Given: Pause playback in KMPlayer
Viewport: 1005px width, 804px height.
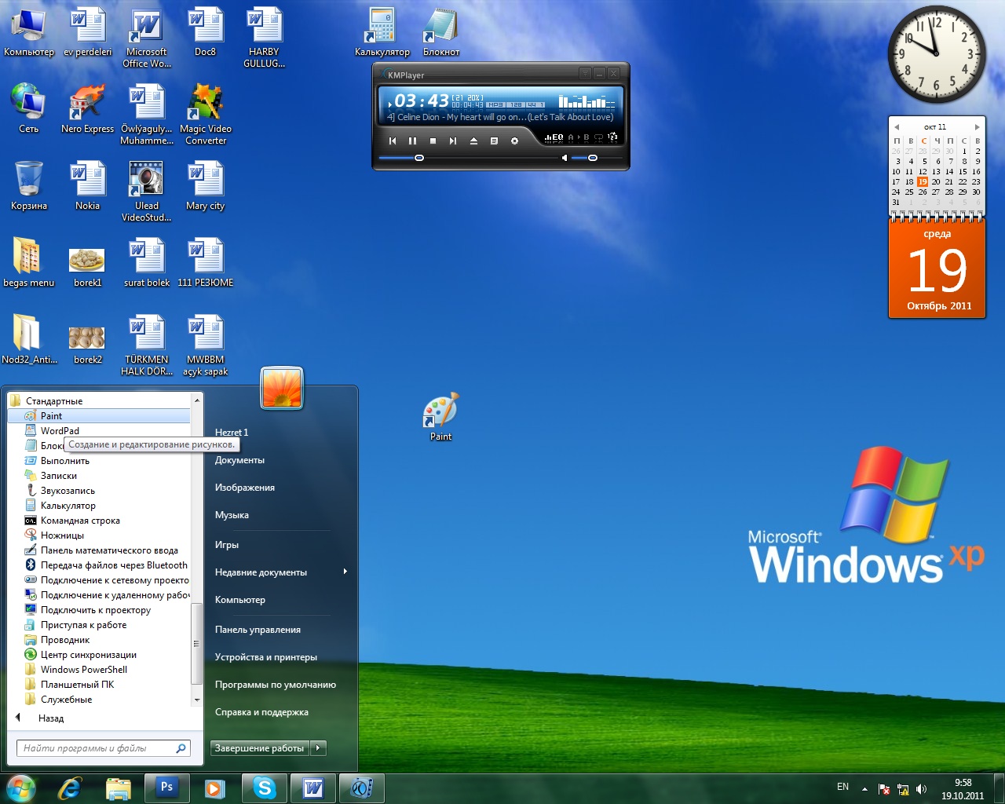Looking at the screenshot, I should click(x=412, y=141).
